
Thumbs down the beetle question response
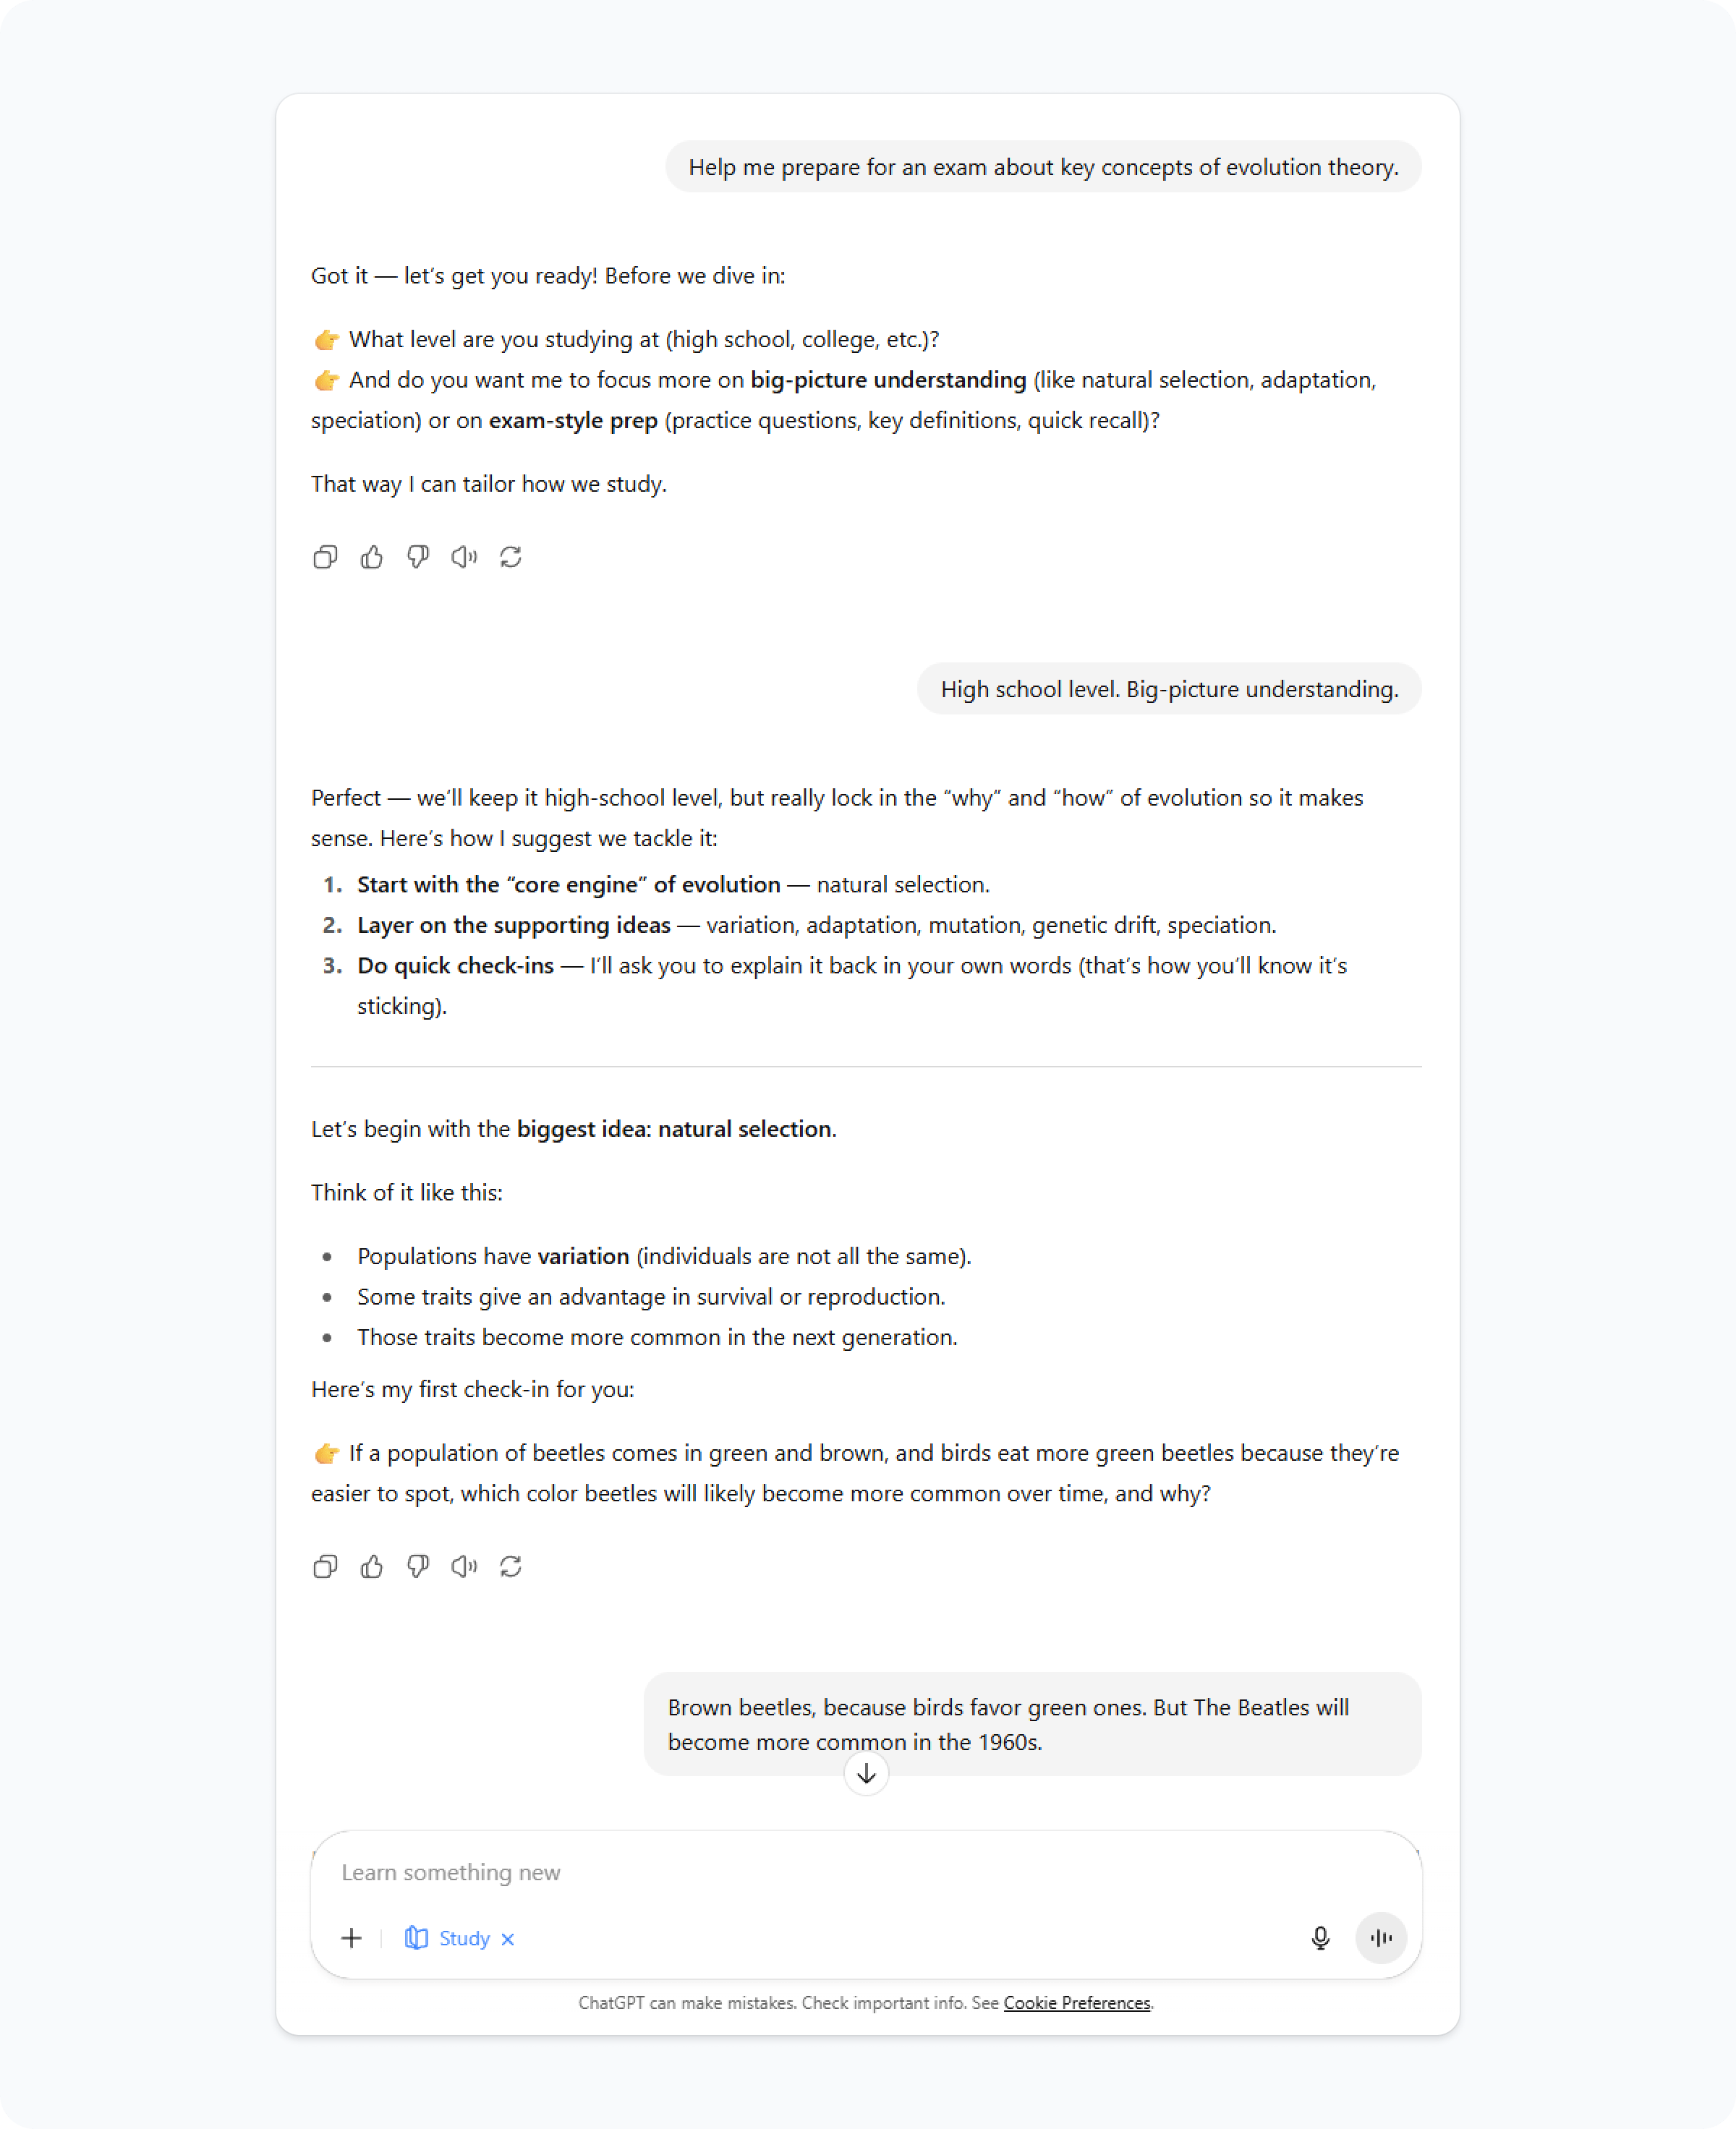(418, 1566)
